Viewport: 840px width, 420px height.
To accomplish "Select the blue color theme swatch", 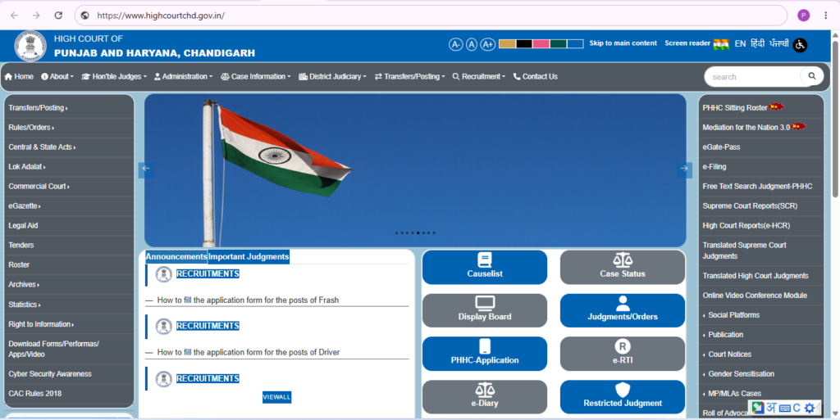I will (575, 44).
